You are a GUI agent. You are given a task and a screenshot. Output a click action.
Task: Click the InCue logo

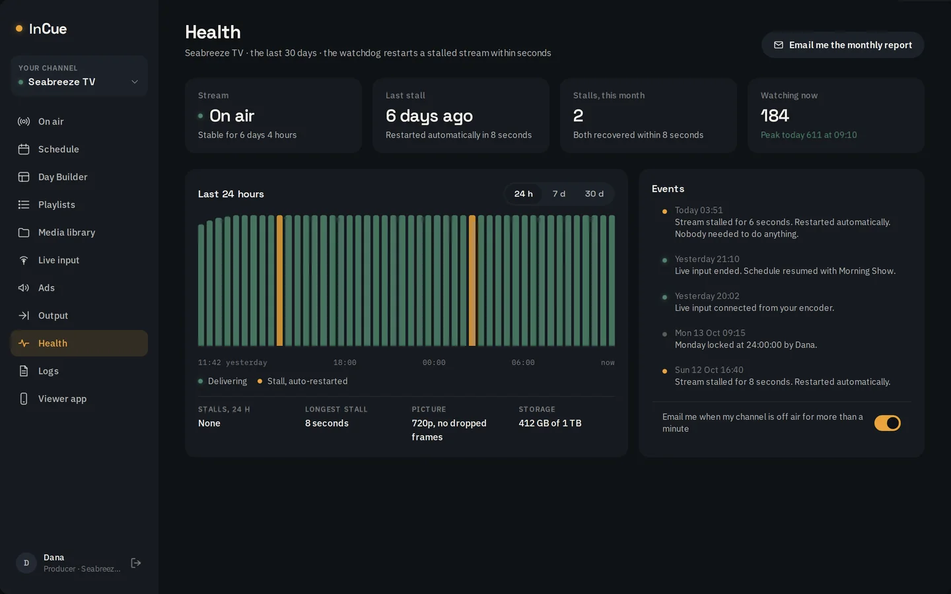pyautogui.click(x=41, y=28)
